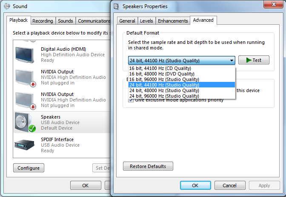Toggle exclusive mode applications priority checkbox
This screenshot has width=286, height=197.
[x=131, y=100]
